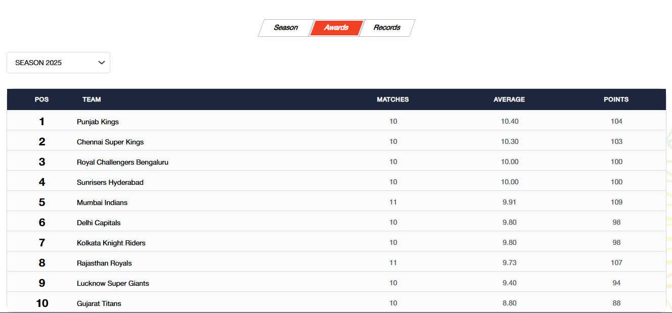Open Gujarat Titans team entry
The image size is (672, 313).
click(99, 303)
